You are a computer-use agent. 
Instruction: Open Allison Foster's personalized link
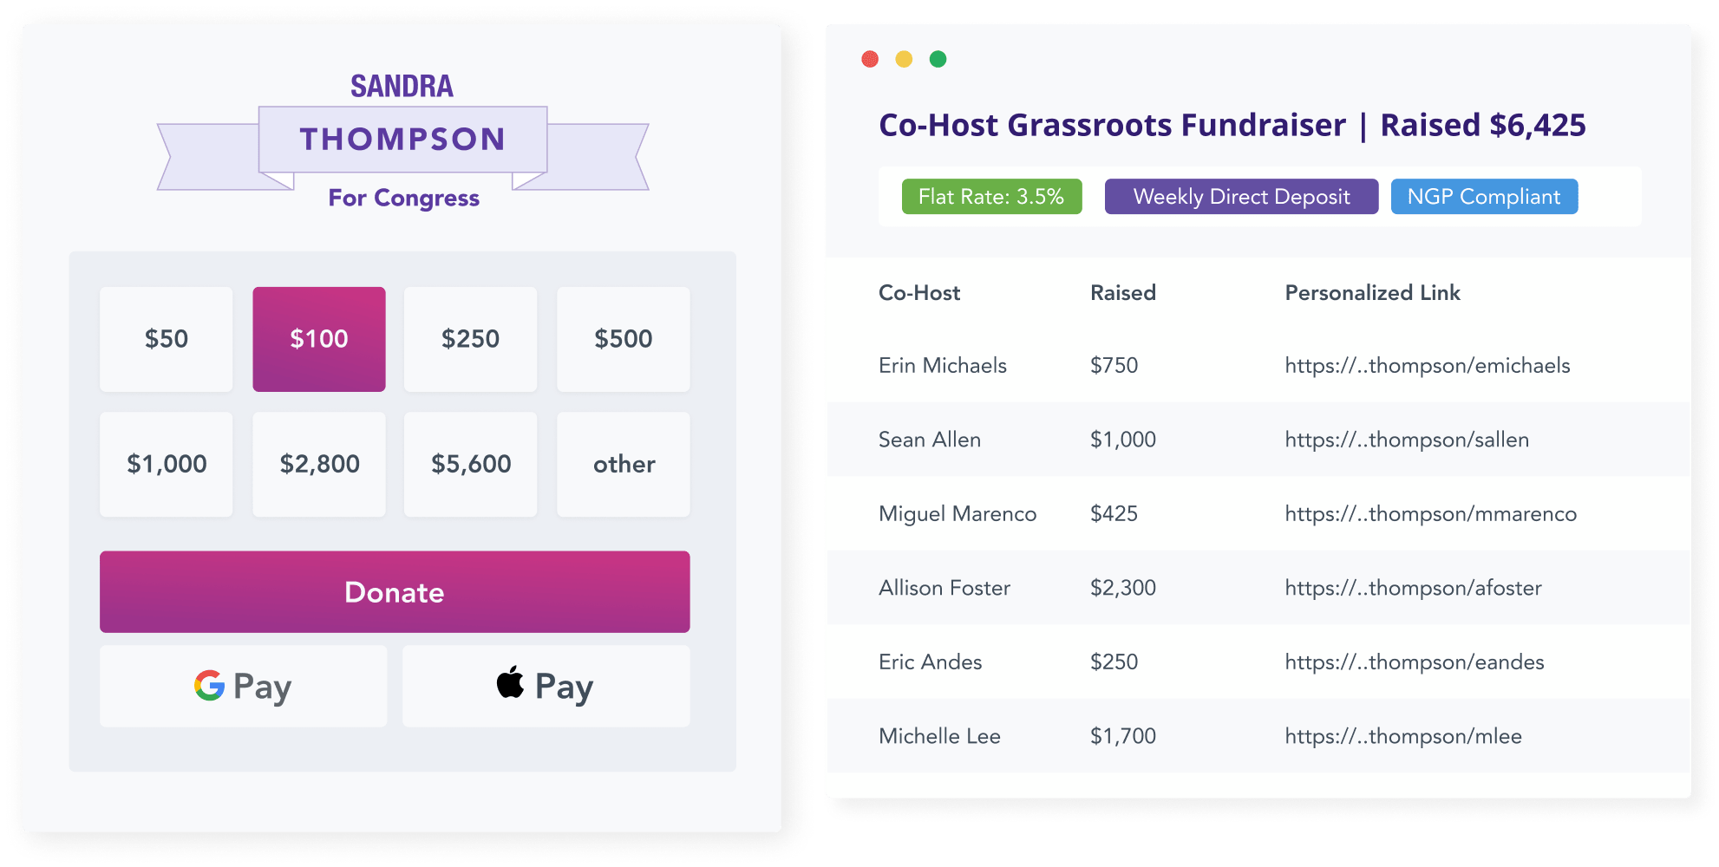pyautogui.click(x=1413, y=588)
